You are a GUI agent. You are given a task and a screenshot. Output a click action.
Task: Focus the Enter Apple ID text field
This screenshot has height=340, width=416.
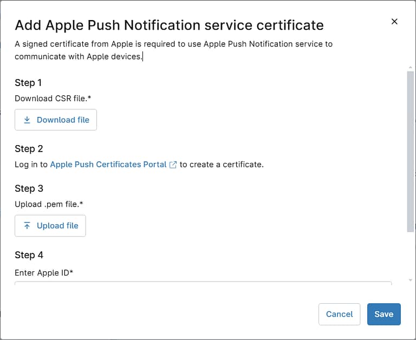203,282
